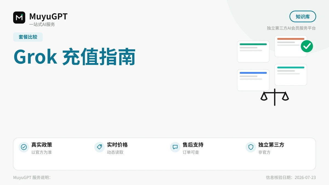
Task: Select the 套餐比较 tag
Action: [x=28, y=37]
